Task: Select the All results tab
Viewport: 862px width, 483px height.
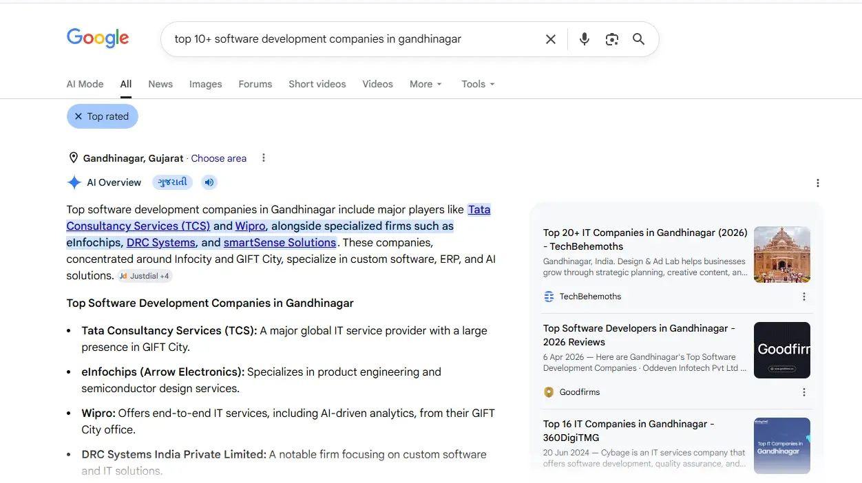Action: (126, 84)
